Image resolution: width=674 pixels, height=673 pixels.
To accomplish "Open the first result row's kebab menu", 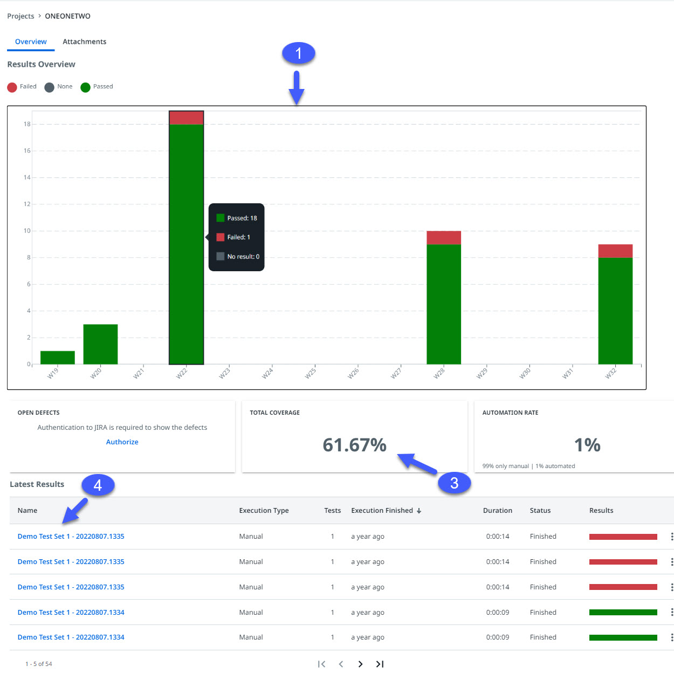I will 671,537.
